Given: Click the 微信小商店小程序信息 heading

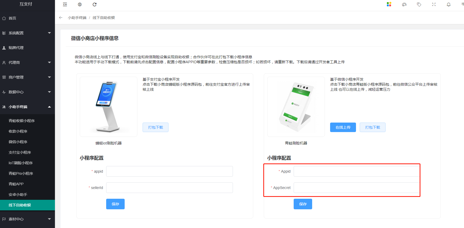Looking at the screenshot, I should pyautogui.click(x=95, y=38).
